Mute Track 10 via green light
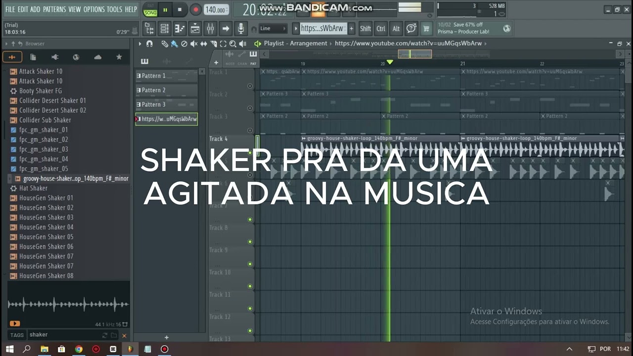Screen dimensions: 633x356 (250, 286)
